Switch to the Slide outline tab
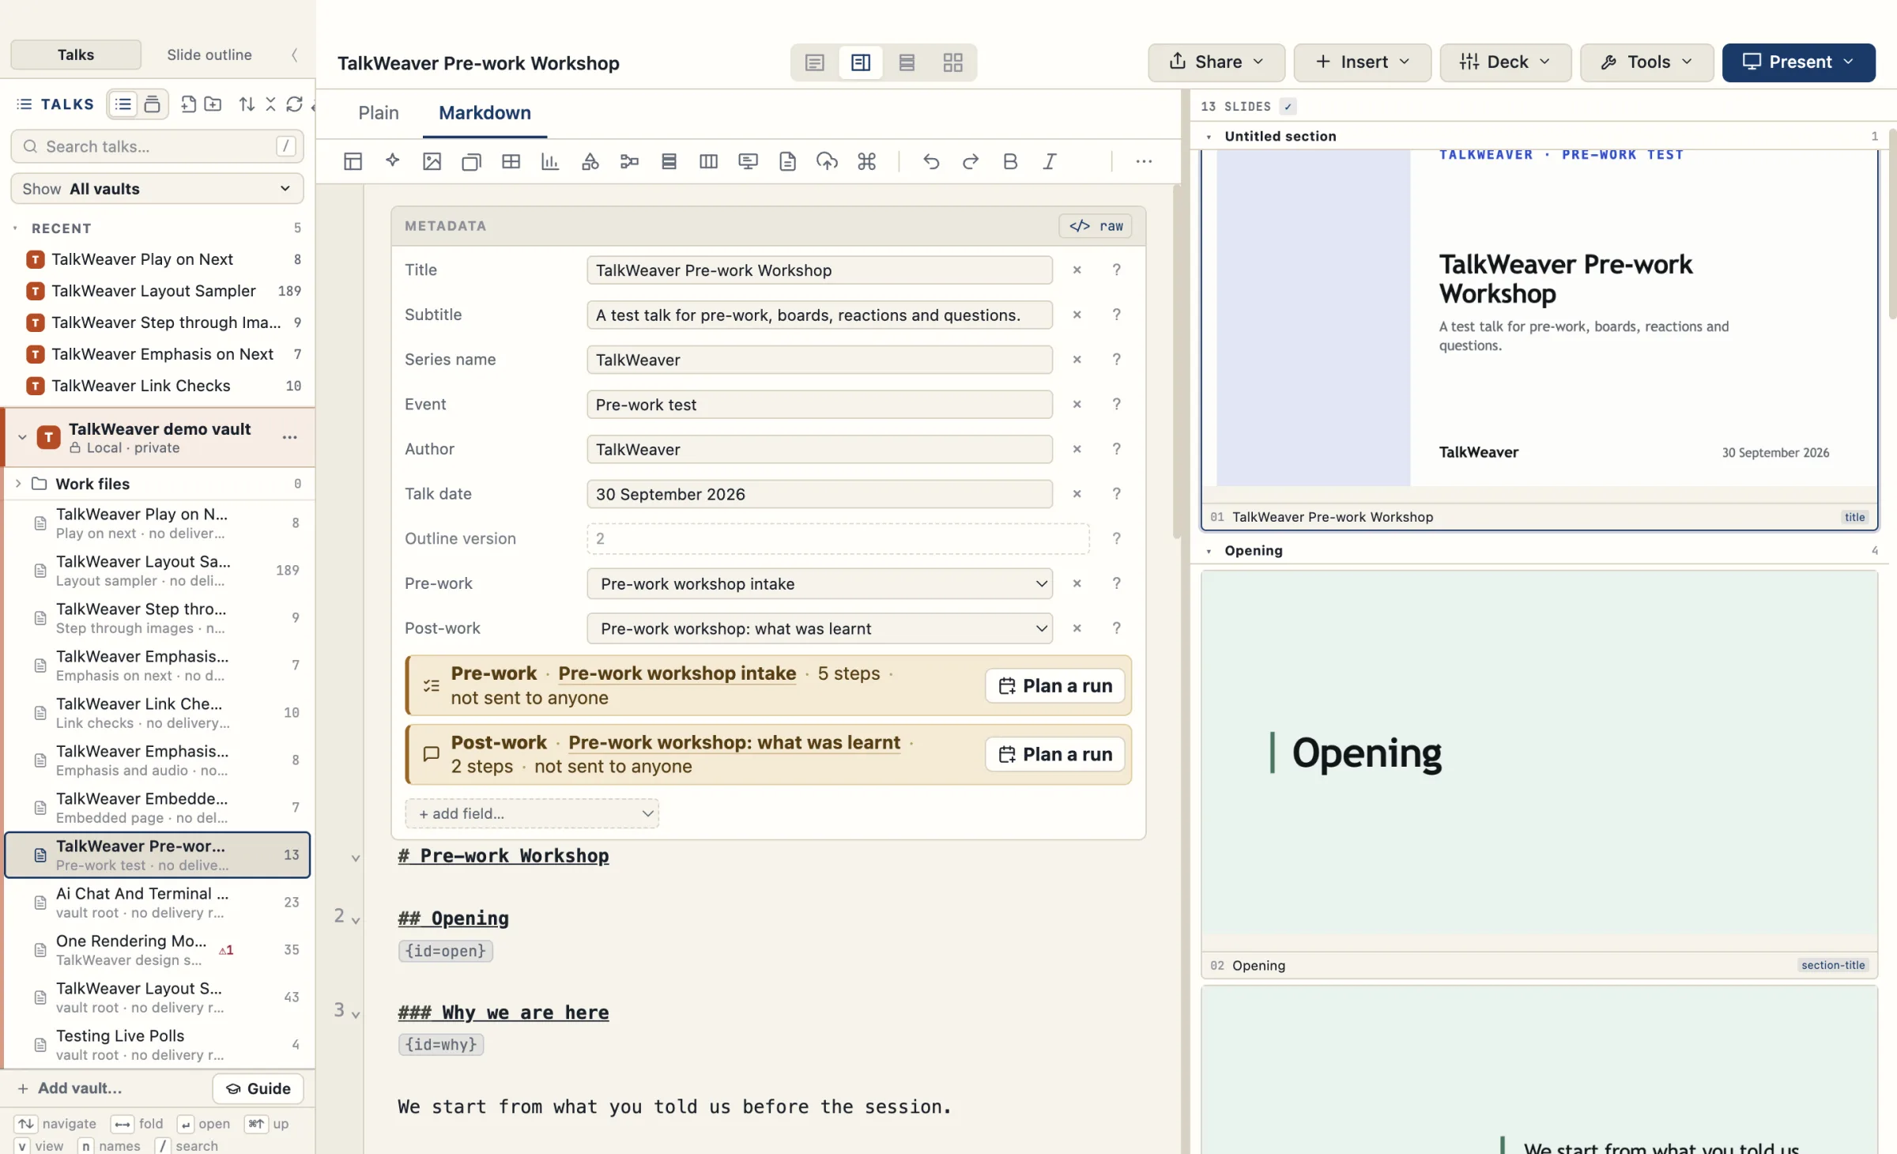Viewport: 1897px width, 1154px height. [x=209, y=55]
